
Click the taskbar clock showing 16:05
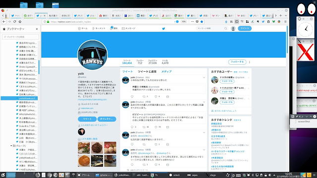(288, 175)
